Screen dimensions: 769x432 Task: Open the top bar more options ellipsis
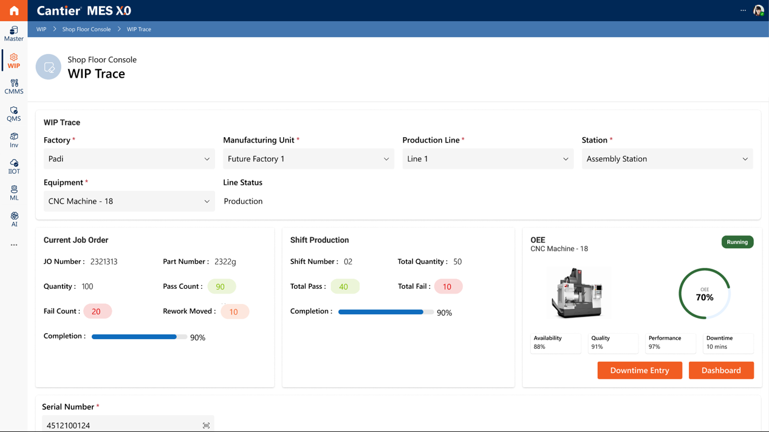pos(743,10)
